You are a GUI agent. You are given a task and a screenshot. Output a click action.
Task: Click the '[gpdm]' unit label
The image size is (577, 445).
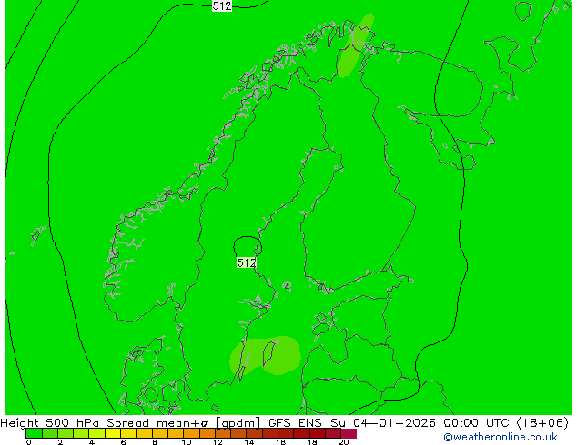(x=238, y=423)
